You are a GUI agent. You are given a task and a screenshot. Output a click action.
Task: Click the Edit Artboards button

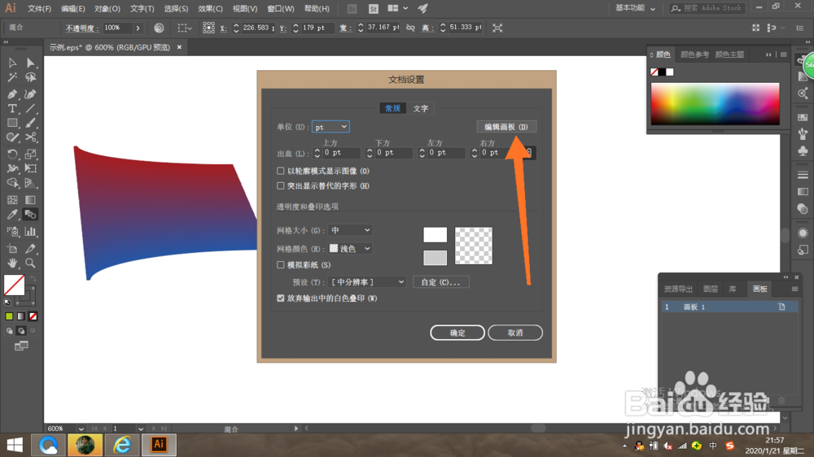(506, 127)
